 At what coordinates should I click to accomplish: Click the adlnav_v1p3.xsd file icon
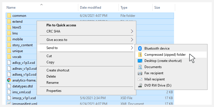tap(9, 69)
